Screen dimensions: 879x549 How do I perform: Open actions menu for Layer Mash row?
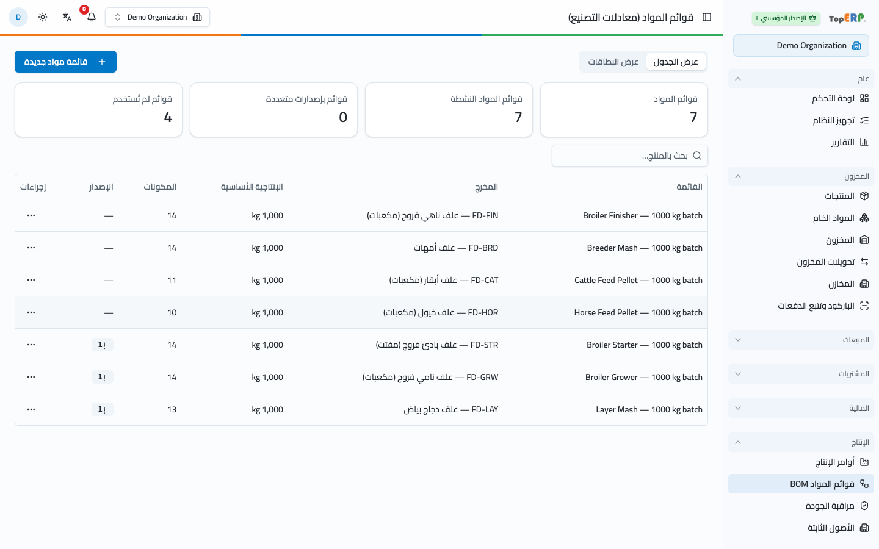coord(31,409)
